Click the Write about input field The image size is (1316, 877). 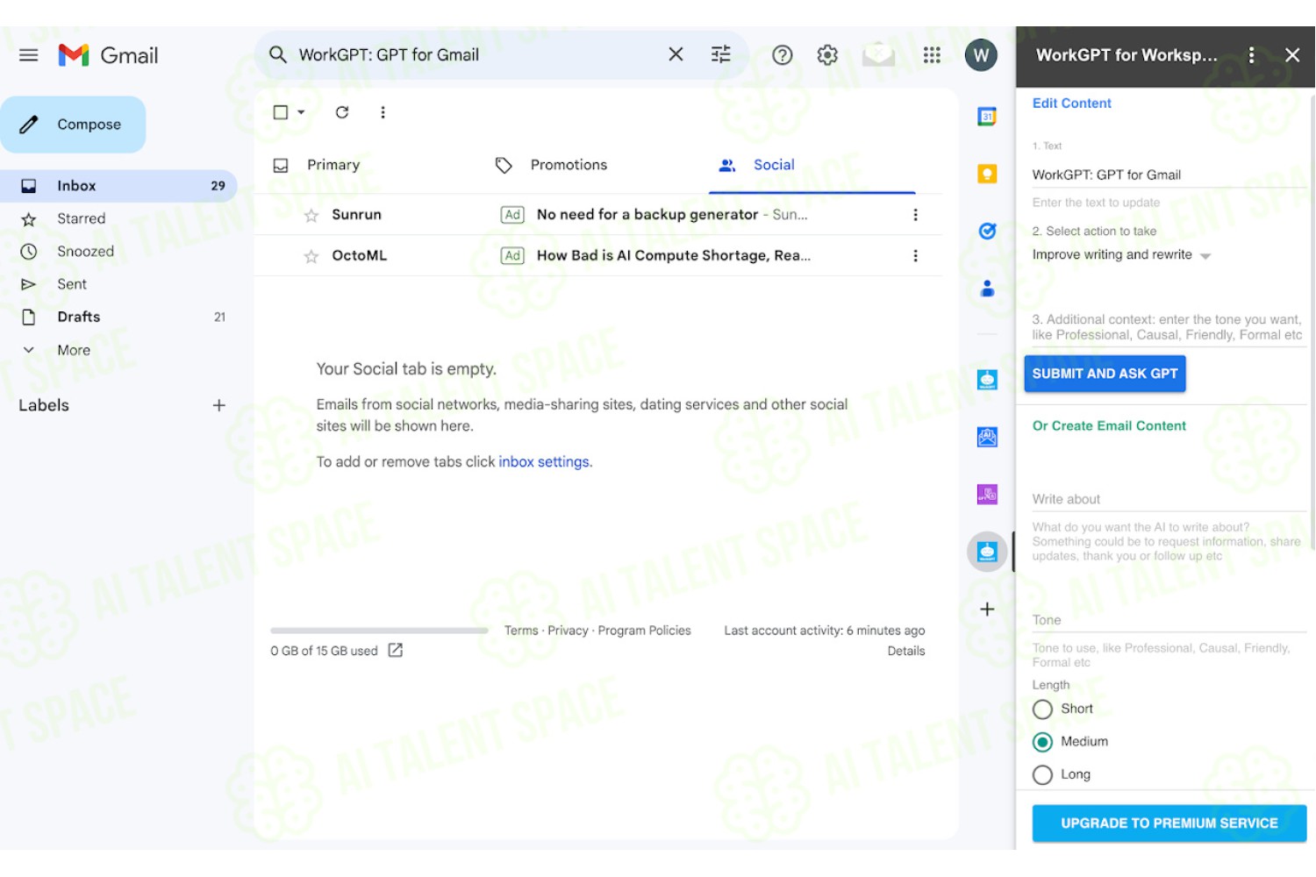coord(1169,499)
